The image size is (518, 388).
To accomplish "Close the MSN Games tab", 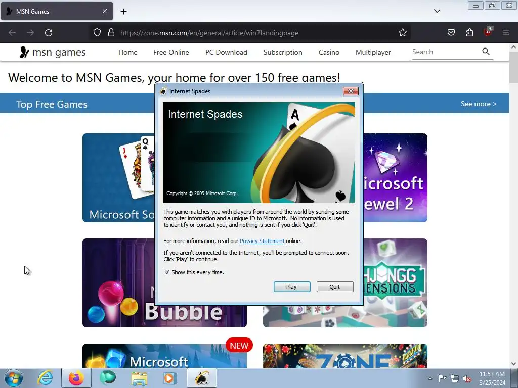I will 104,11.
